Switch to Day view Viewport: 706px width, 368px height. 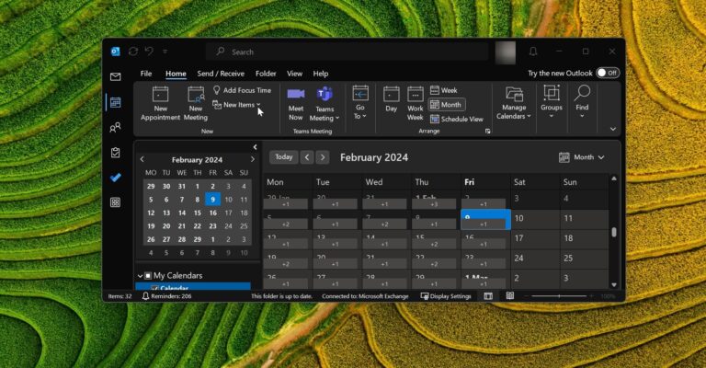click(392, 99)
